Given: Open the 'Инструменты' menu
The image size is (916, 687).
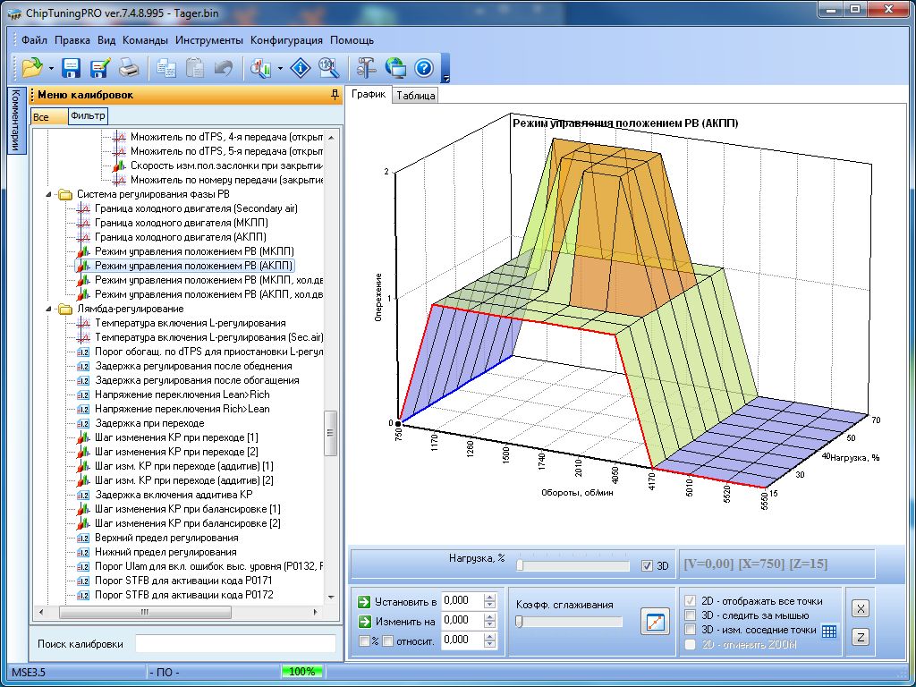Looking at the screenshot, I should pos(208,40).
